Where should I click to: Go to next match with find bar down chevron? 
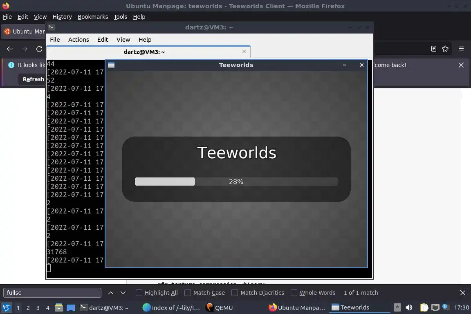point(123,293)
